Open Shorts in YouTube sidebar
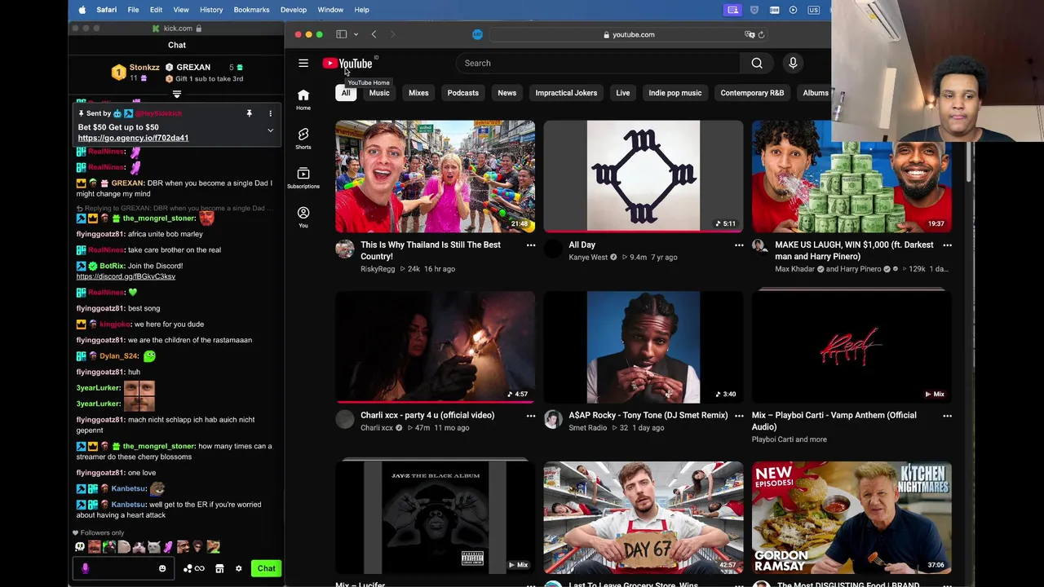 click(x=303, y=139)
